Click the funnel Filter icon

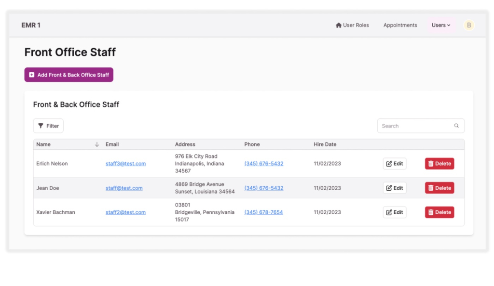coord(41,126)
